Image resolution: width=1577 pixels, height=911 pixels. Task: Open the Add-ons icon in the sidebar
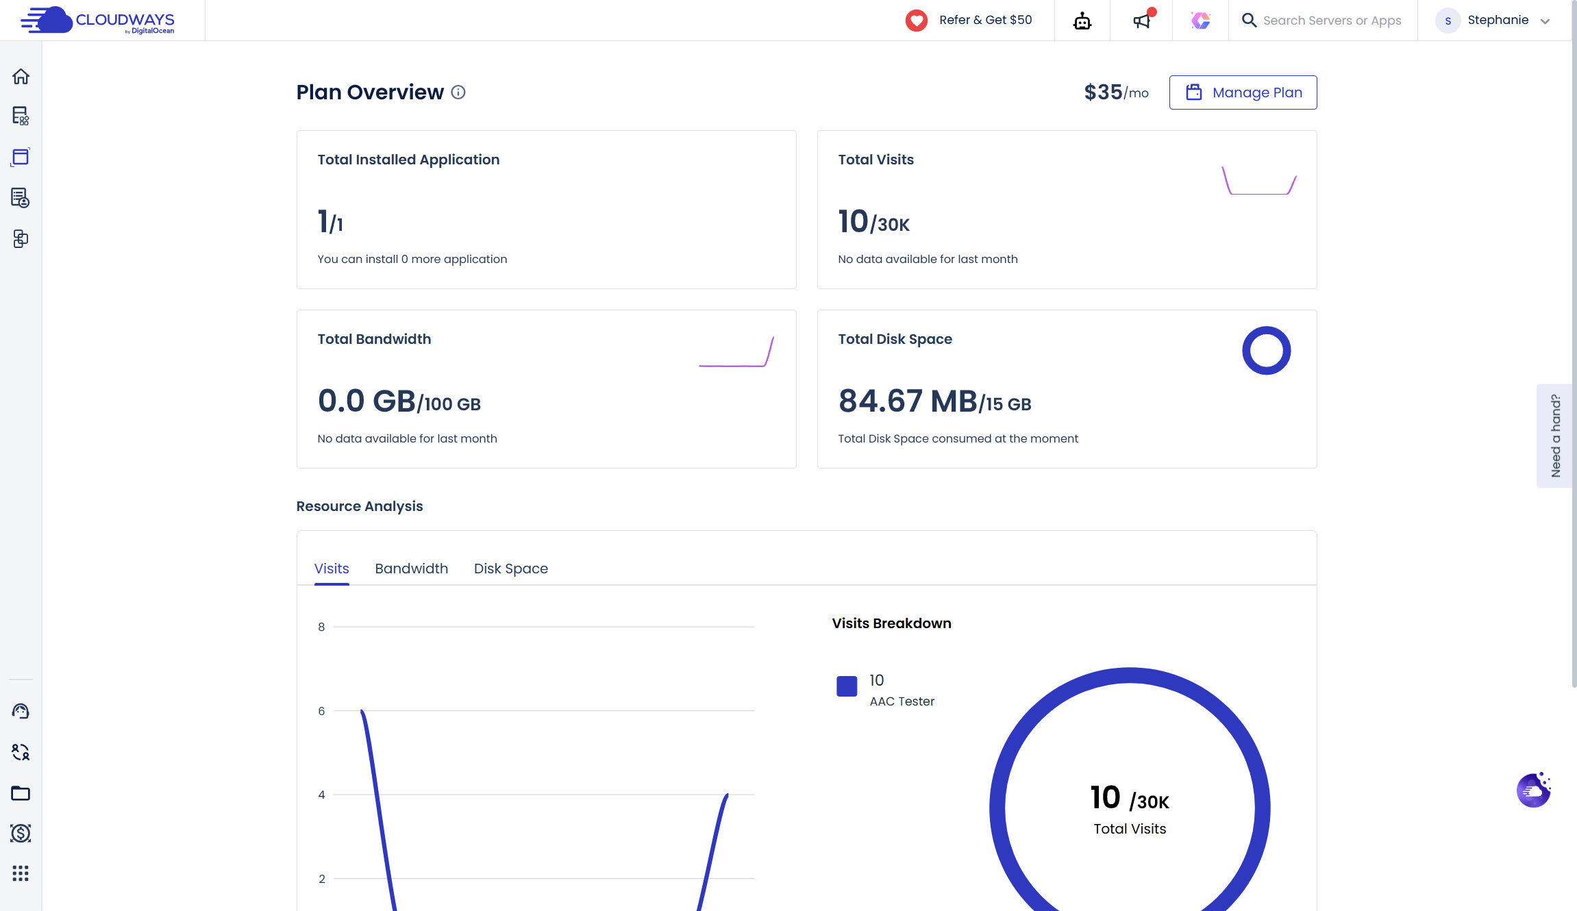[x=21, y=239]
